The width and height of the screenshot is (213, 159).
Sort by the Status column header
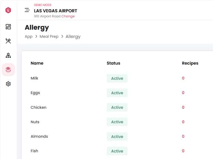(x=113, y=63)
